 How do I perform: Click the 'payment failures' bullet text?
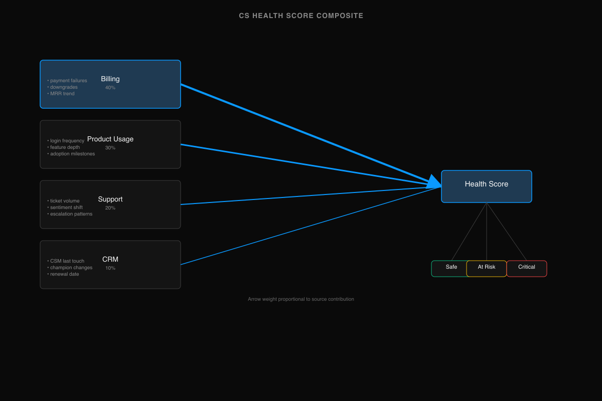(x=67, y=81)
